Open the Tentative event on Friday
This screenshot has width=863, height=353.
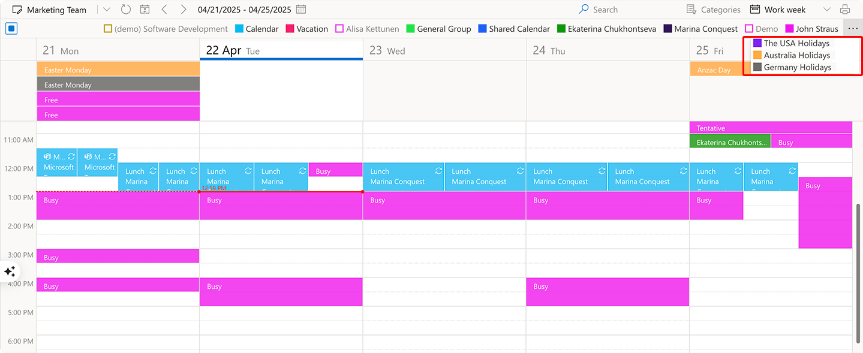click(771, 128)
